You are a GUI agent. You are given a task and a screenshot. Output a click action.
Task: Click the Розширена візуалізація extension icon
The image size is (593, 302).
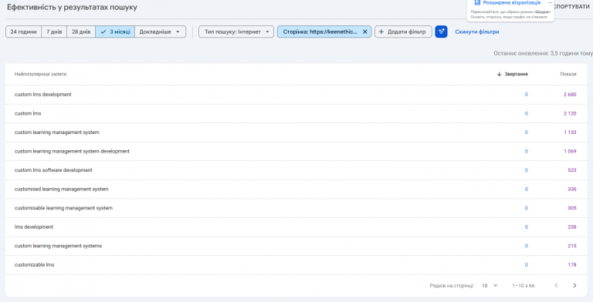point(477,2)
